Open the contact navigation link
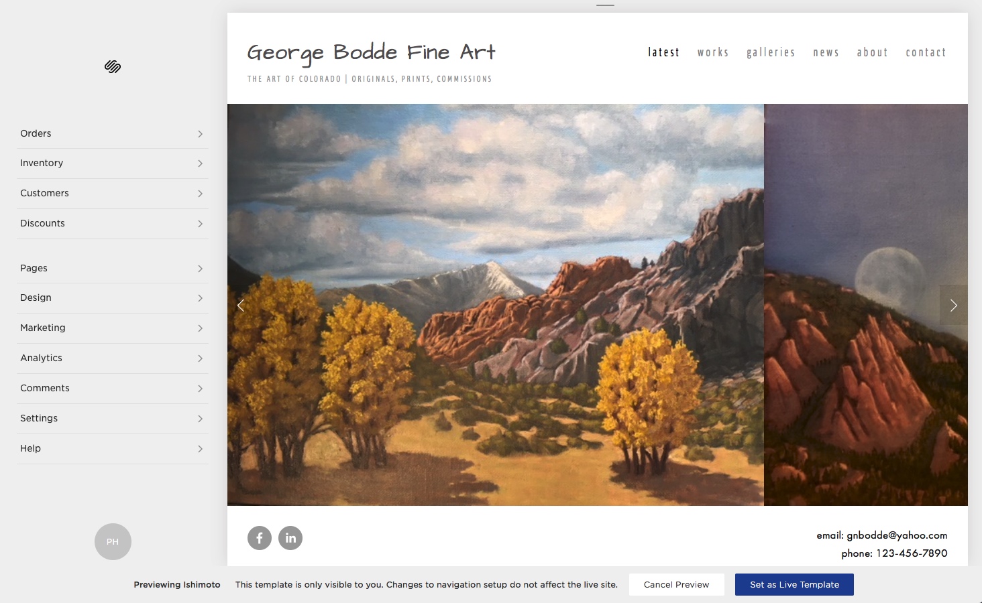 click(x=926, y=52)
